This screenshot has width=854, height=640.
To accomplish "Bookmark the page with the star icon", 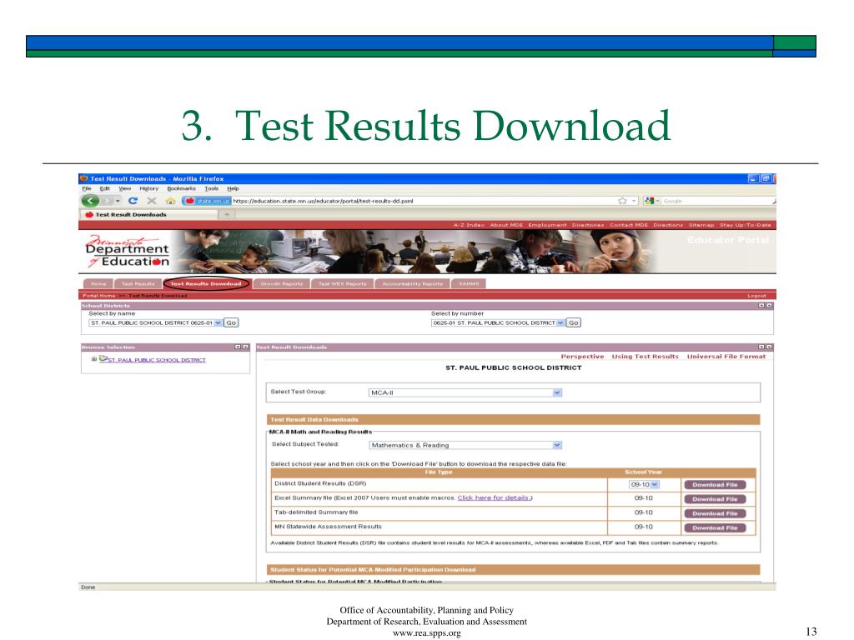I will coord(622,201).
